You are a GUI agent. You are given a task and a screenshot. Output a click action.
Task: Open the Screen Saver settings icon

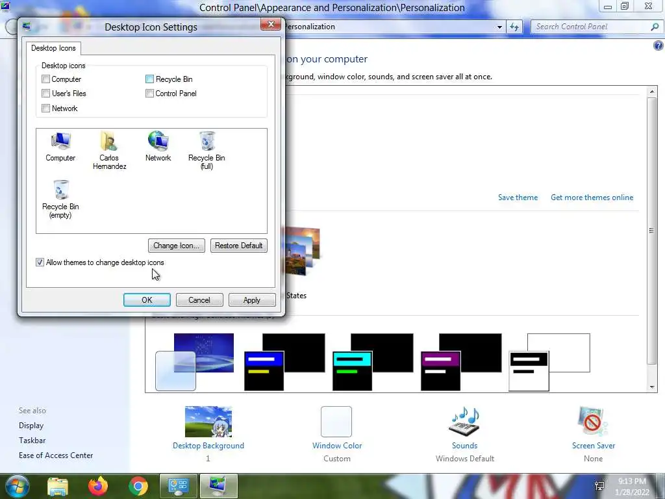[x=593, y=421]
